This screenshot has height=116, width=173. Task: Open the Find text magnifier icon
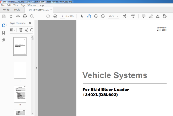pyautogui.click(x=32, y=16)
